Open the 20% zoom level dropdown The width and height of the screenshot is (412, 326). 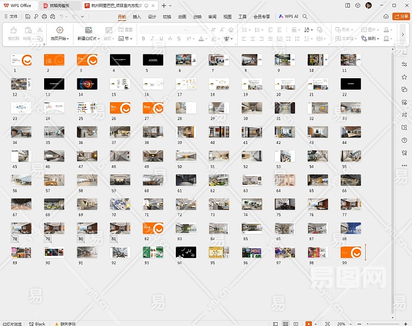click(x=345, y=323)
